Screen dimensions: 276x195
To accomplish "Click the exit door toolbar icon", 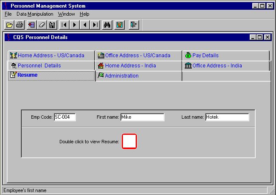I will tap(134, 25).
